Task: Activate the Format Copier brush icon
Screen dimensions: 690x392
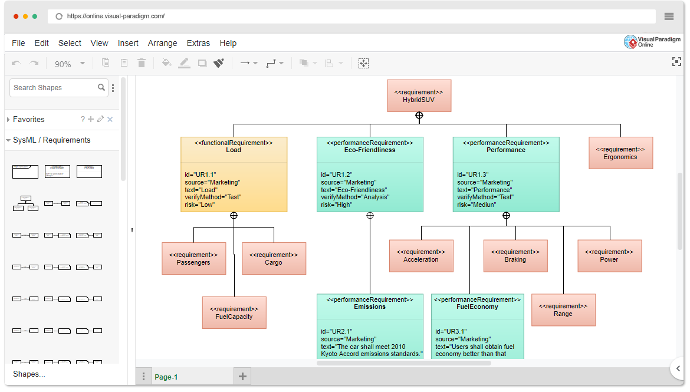Action: tap(219, 63)
